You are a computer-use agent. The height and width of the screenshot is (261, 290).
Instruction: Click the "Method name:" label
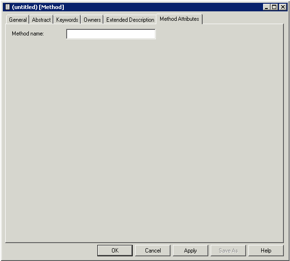tap(28, 34)
